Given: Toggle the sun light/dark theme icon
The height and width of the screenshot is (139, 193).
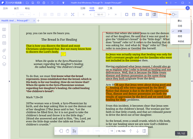Looking at the screenshot, I should point(167,3).
